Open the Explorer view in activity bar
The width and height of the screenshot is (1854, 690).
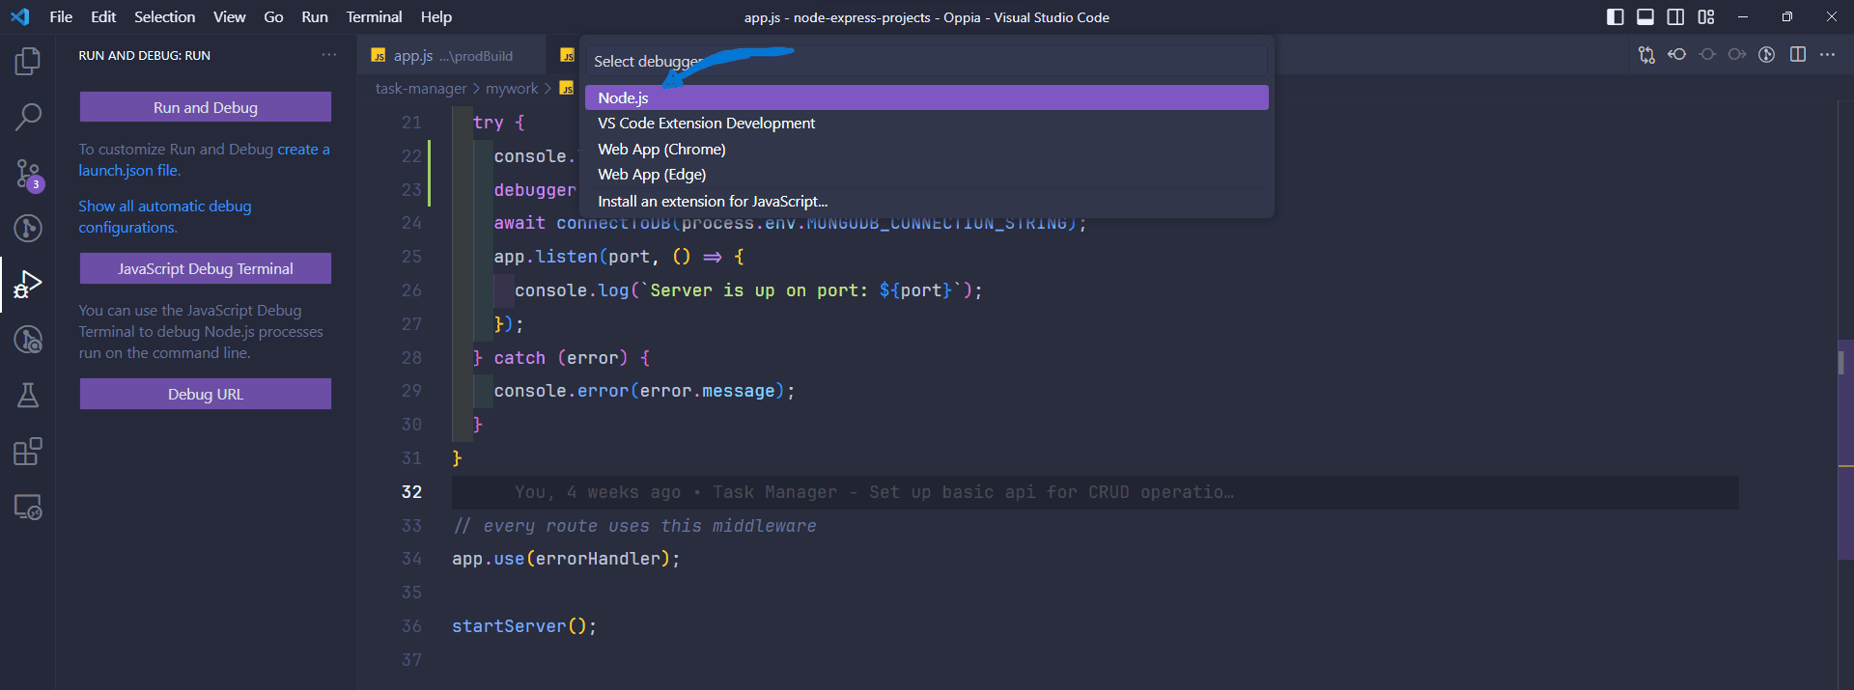pyautogui.click(x=28, y=62)
